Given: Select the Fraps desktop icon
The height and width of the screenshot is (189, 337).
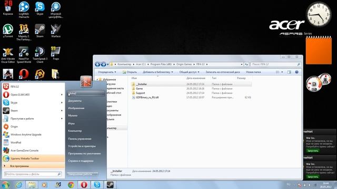Looking at the screenshot, I should pyautogui.click(x=56, y=54).
